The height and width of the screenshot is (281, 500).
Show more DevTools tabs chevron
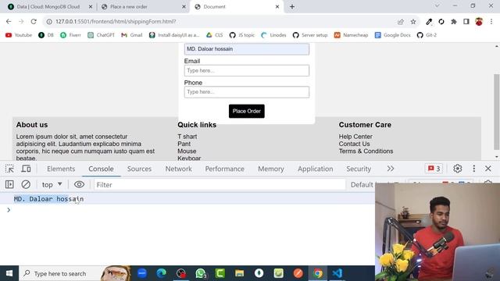click(x=391, y=169)
